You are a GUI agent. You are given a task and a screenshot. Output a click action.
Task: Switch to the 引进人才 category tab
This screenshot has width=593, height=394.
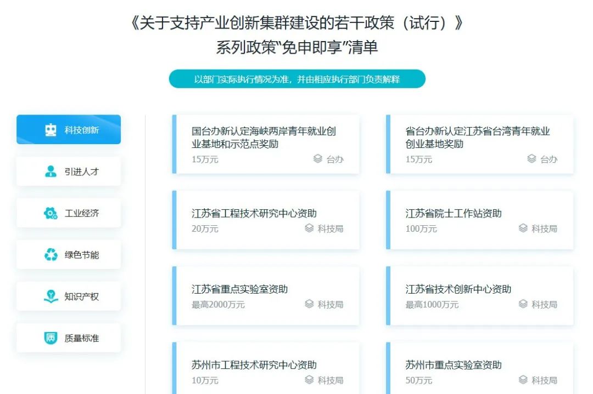coord(69,172)
